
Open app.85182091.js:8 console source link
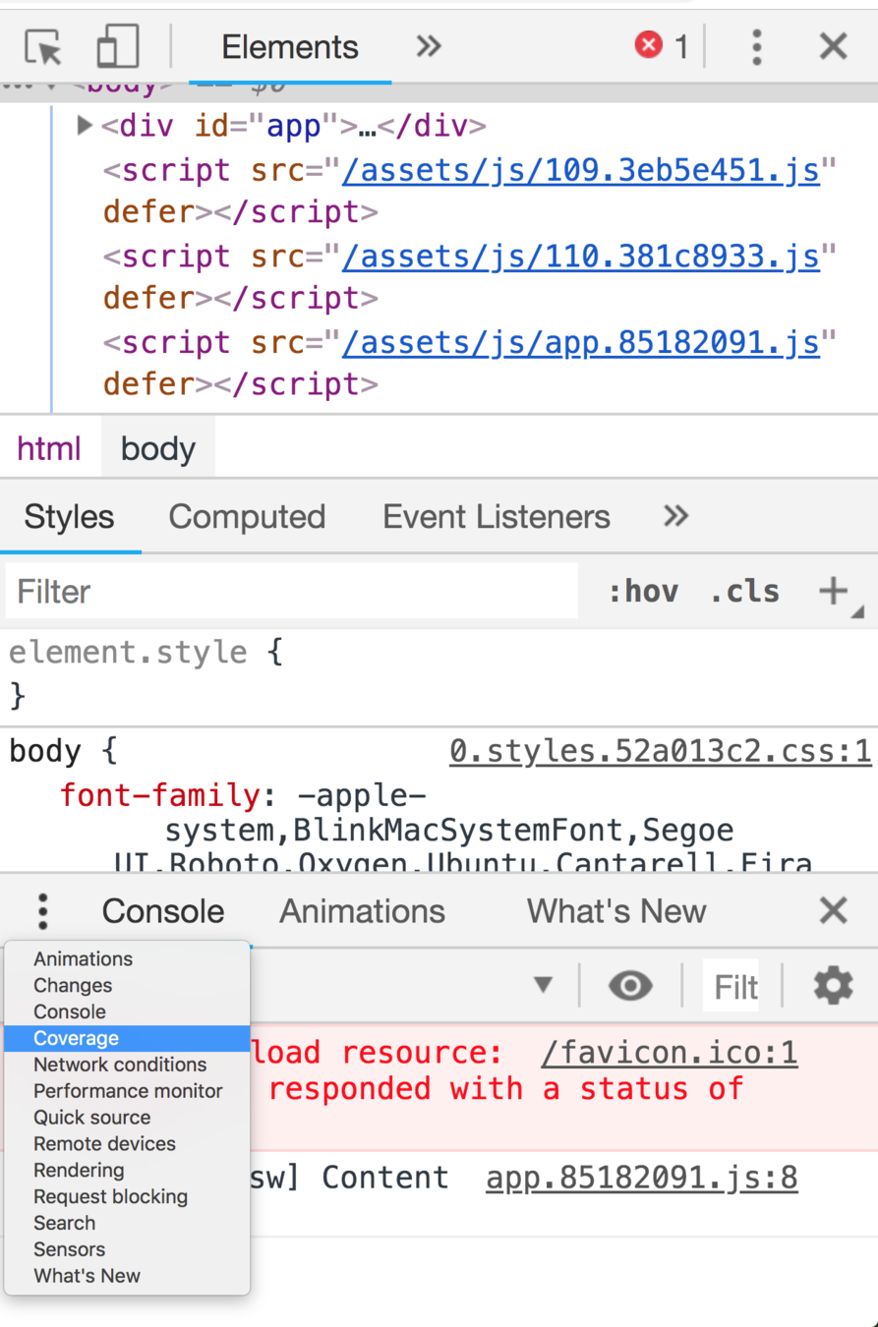pos(642,1178)
